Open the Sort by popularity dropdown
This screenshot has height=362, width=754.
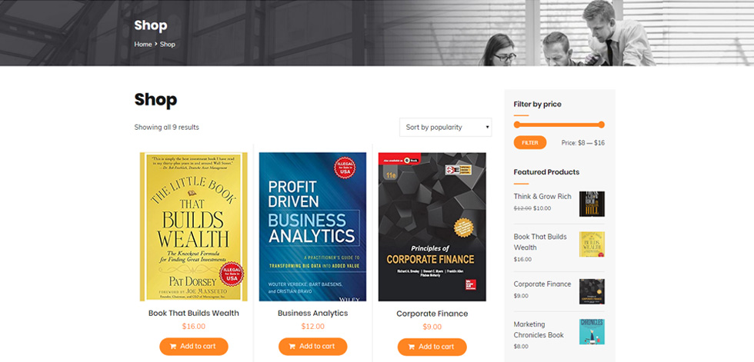pos(445,128)
